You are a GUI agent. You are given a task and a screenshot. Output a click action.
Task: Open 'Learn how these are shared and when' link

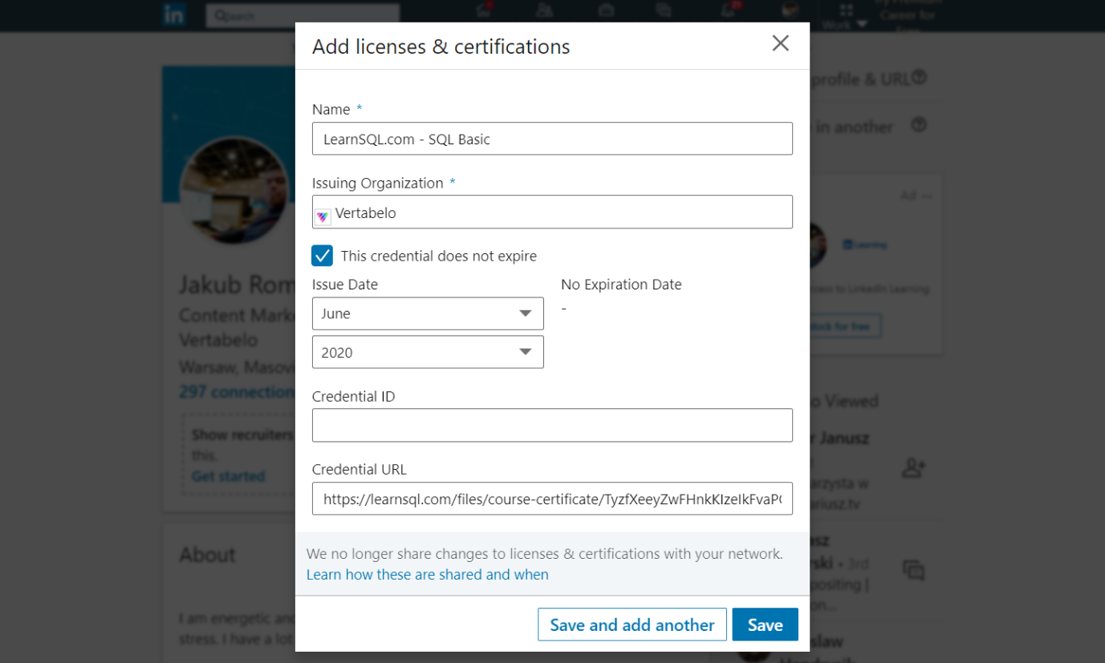tap(428, 575)
